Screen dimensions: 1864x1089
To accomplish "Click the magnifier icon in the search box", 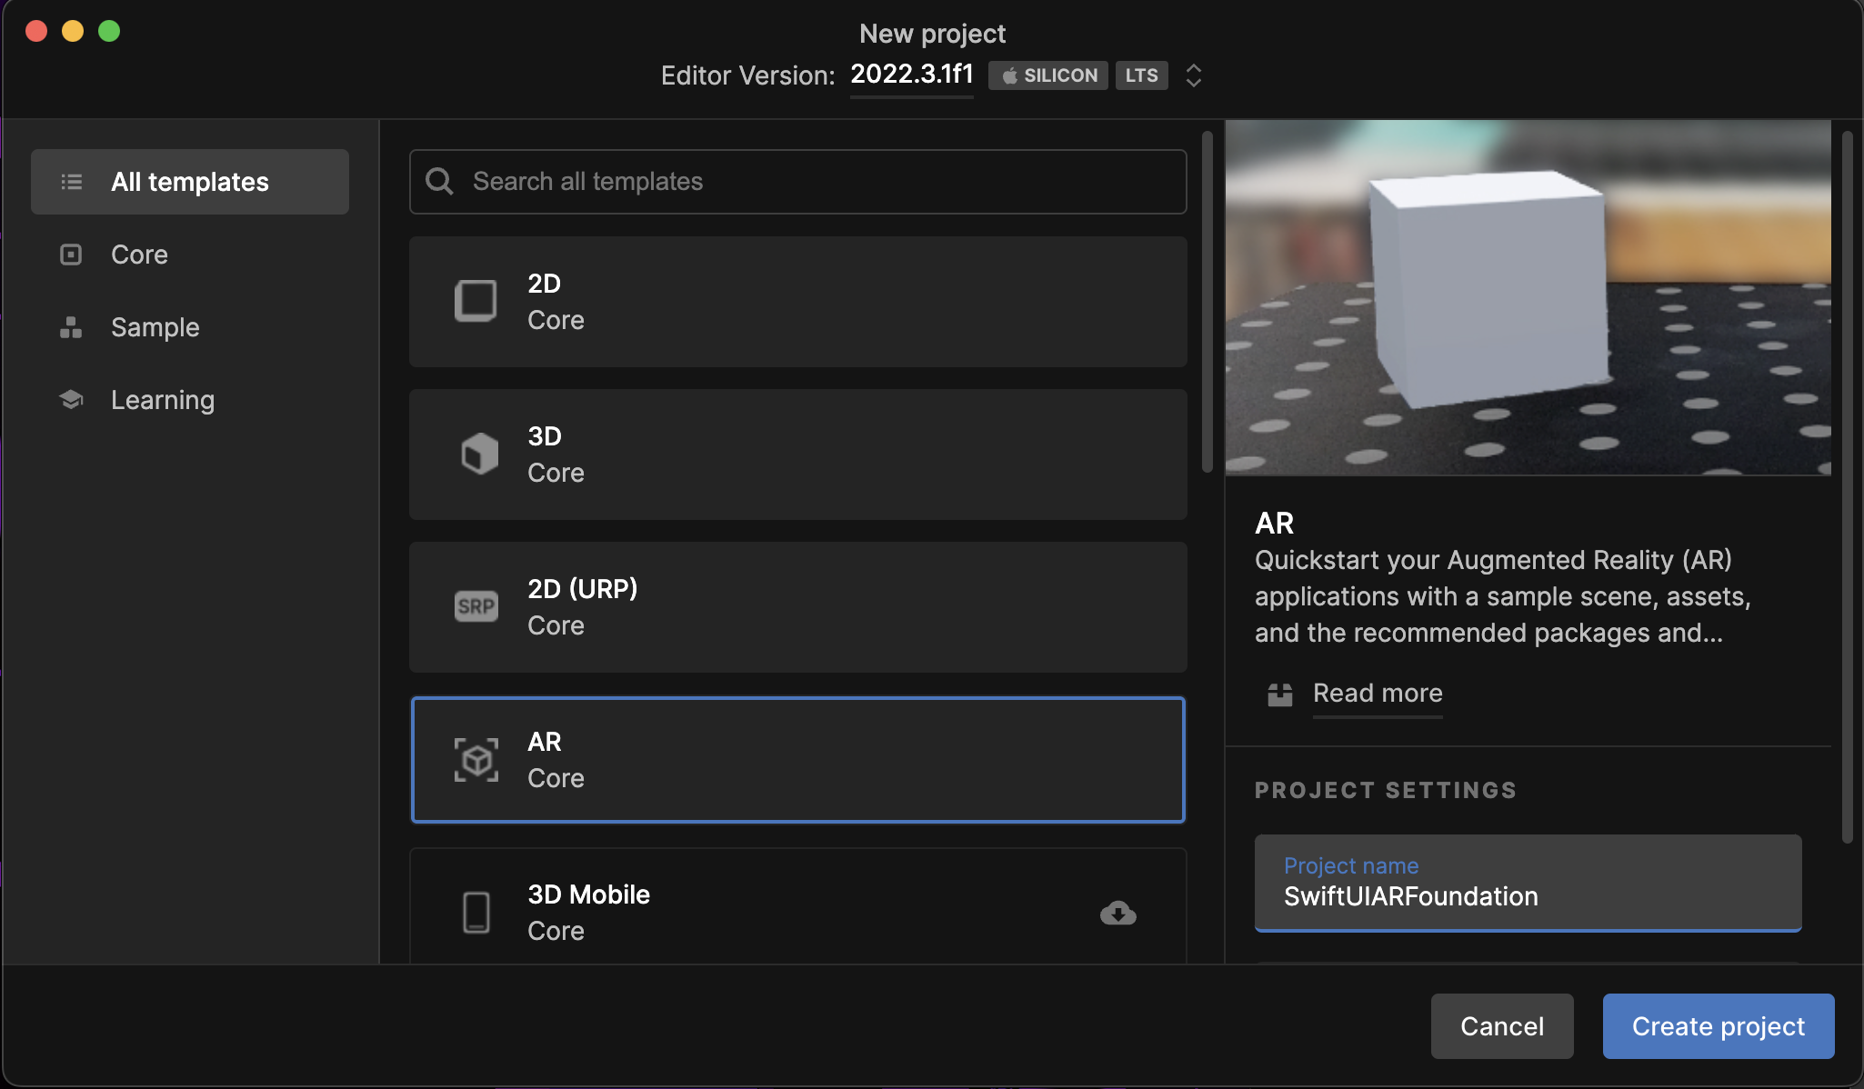I will pos(439,182).
